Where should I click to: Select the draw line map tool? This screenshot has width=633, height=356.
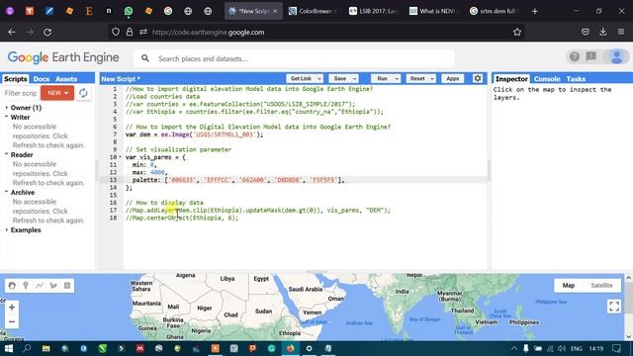coord(40,286)
